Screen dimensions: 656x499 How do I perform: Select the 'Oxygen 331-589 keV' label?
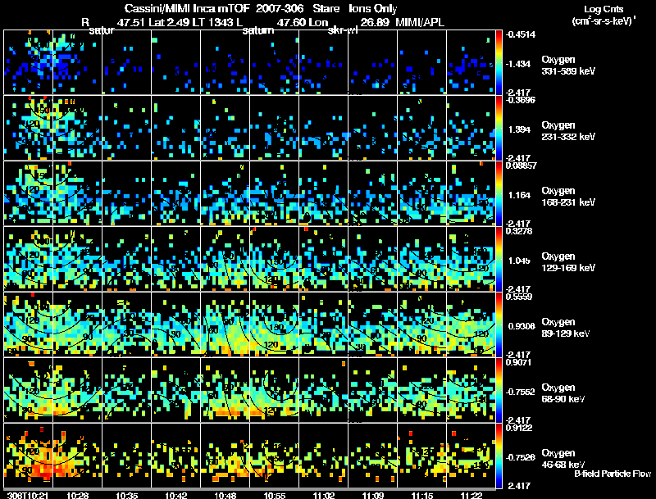[568, 66]
